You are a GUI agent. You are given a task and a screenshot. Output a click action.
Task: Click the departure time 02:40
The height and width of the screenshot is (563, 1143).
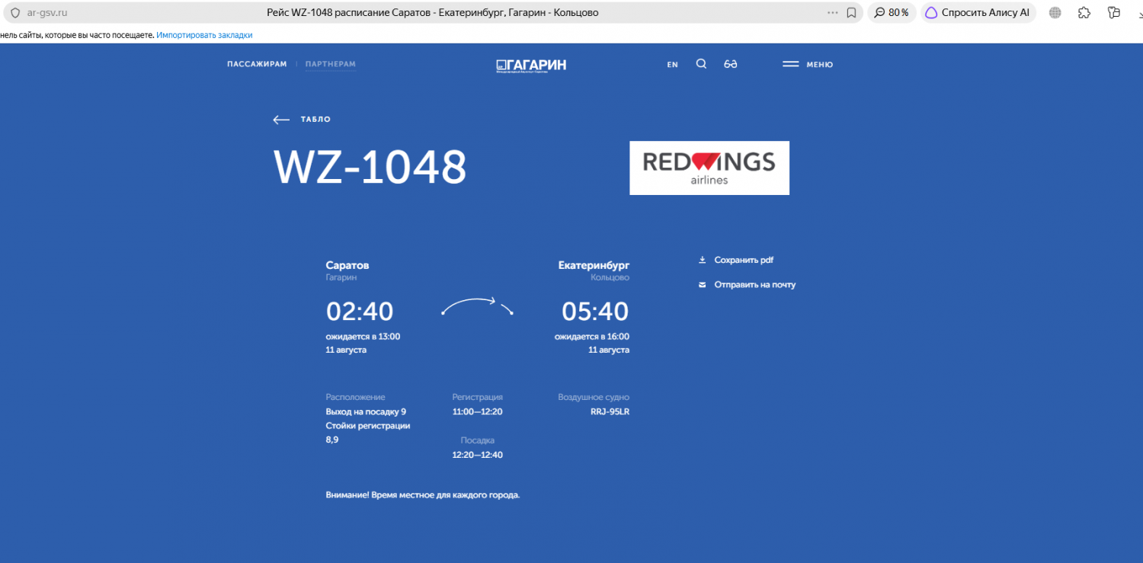[x=360, y=311]
